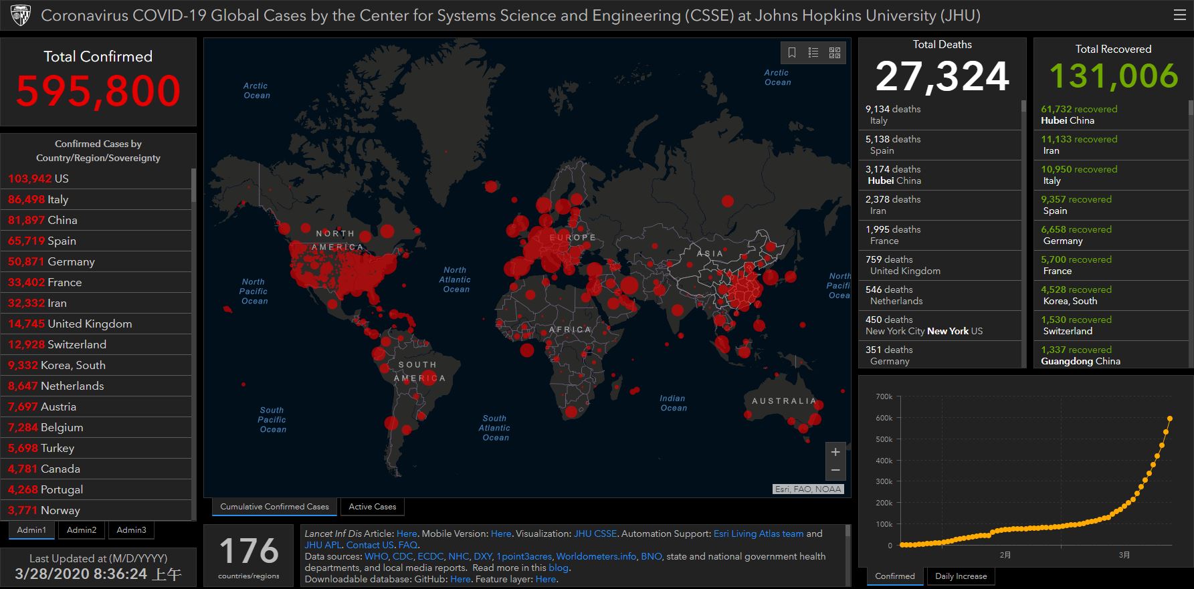Click the JHU shield logo in header

pos(21,15)
